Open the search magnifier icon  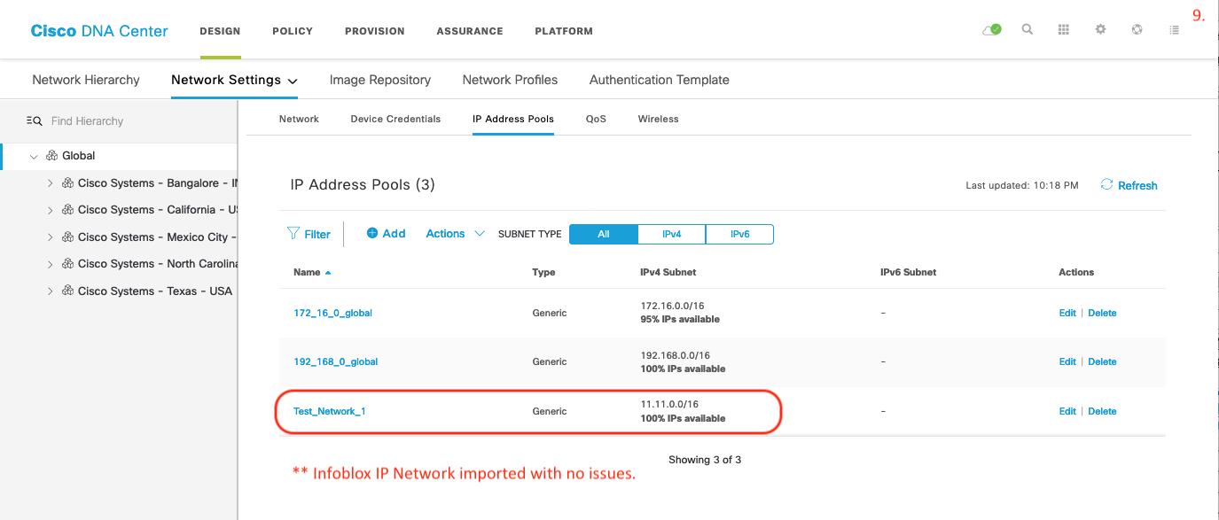click(1027, 28)
